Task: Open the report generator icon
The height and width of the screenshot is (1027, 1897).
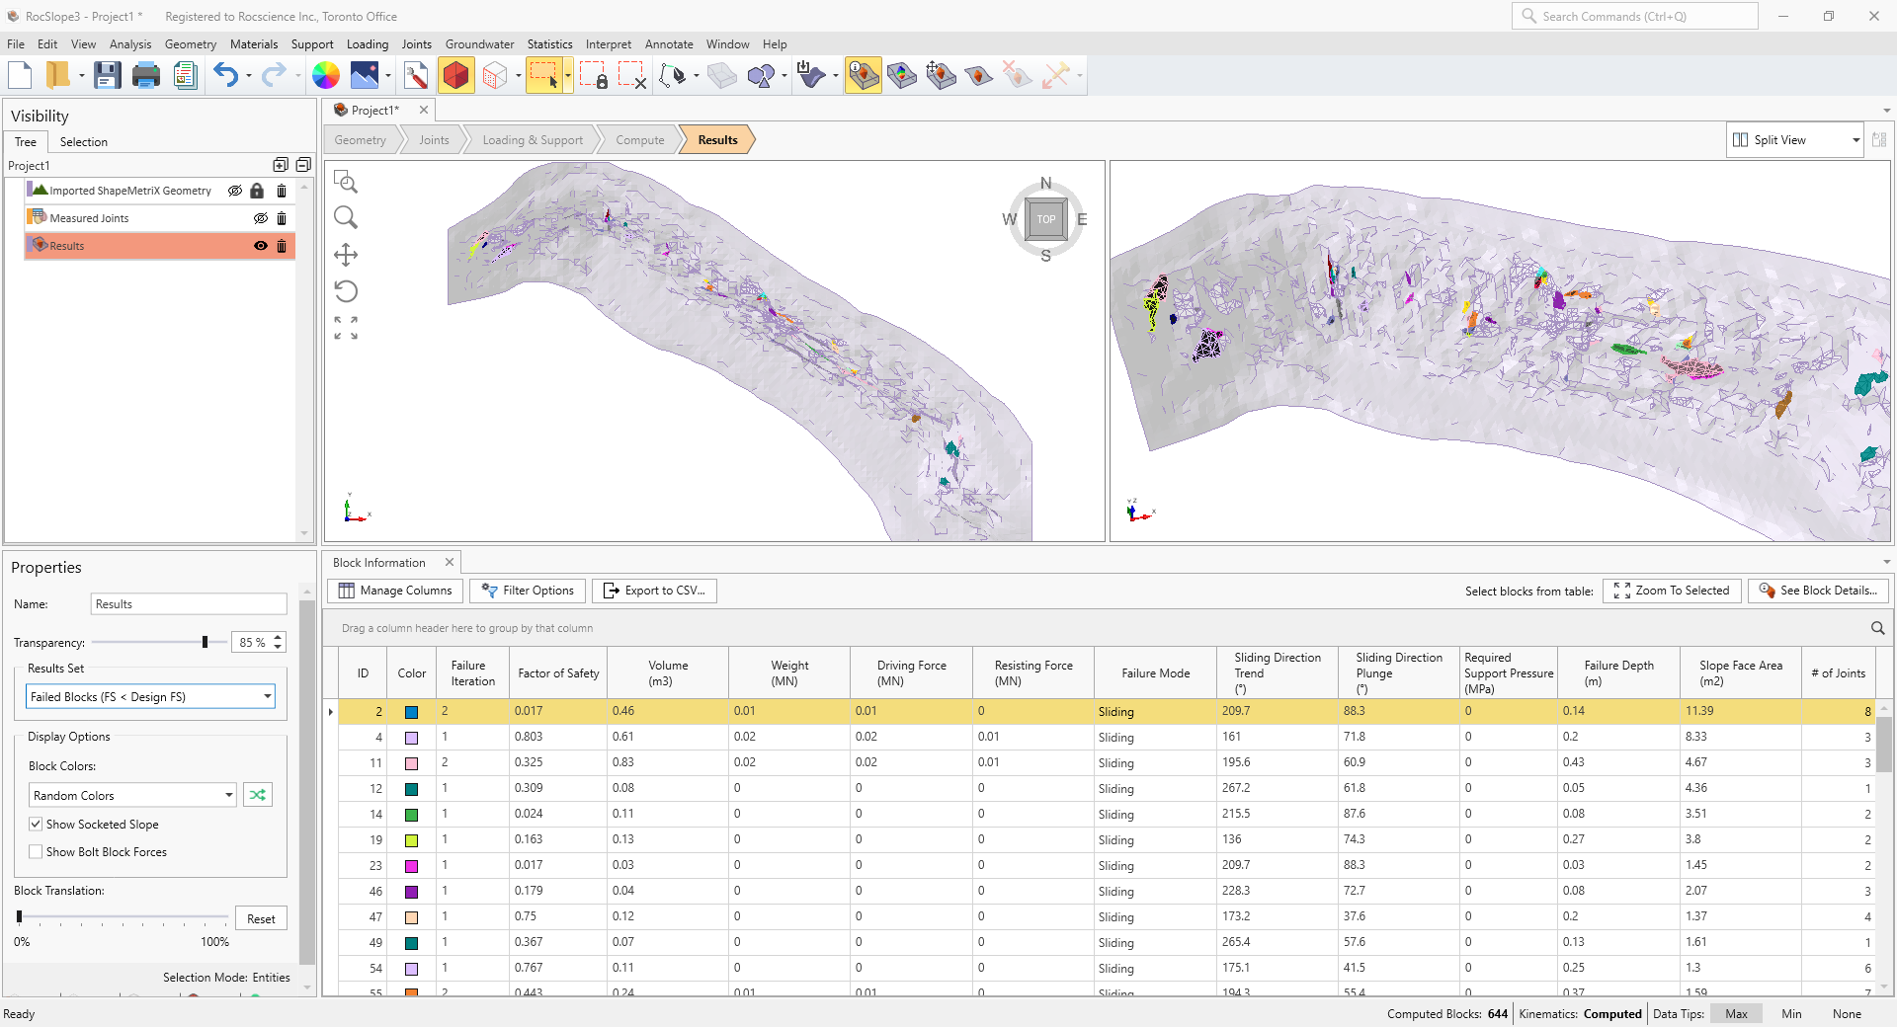Action: pyautogui.click(x=185, y=75)
